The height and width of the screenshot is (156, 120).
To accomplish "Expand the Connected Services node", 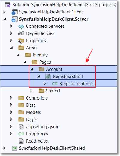I will pyautogui.click(x=11, y=26).
